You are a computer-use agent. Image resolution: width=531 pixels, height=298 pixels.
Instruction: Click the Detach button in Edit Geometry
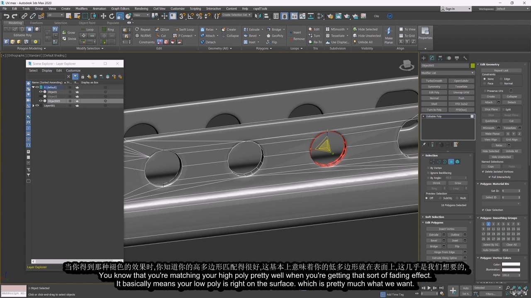(512, 102)
